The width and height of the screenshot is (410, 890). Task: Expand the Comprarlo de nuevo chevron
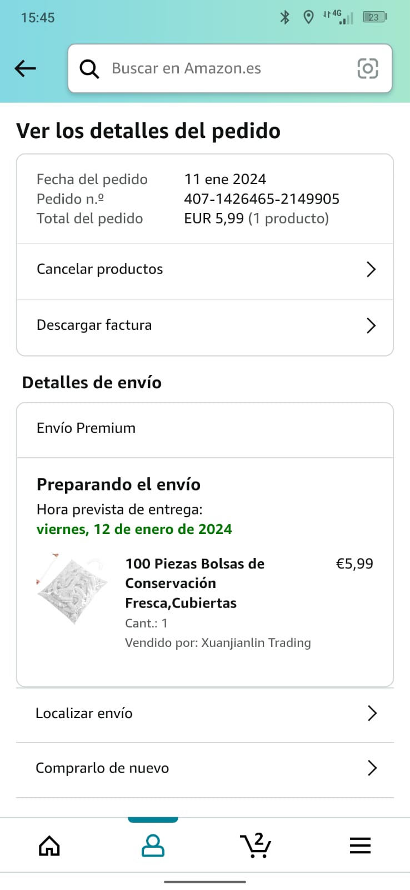(x=372, y=768)
